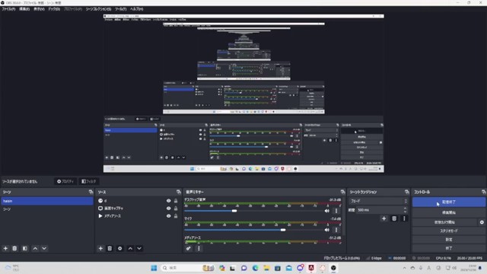487x274 pixels.
Task: Toggle visibility of the メディアソース source
Action: 168,216
